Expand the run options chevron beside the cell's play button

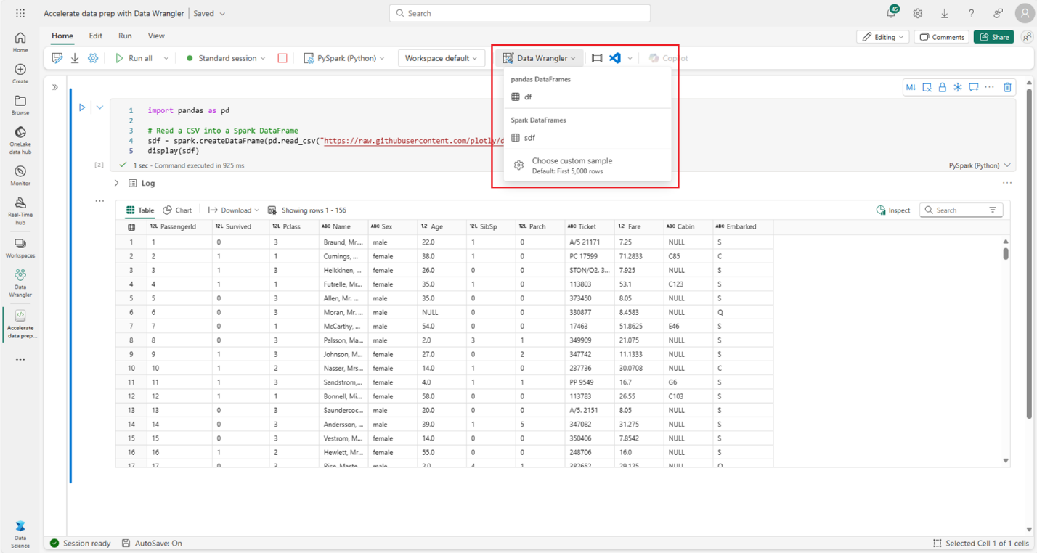click(99, 107)
